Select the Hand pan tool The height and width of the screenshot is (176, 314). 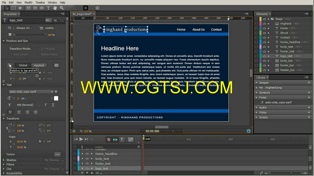tap(55, 8)
